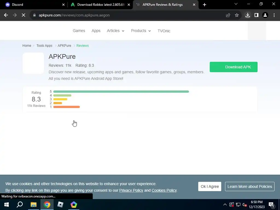Screen dimensions: 280x210
Task: Open the Chrome downloads icon
Action: coord(247,15)
